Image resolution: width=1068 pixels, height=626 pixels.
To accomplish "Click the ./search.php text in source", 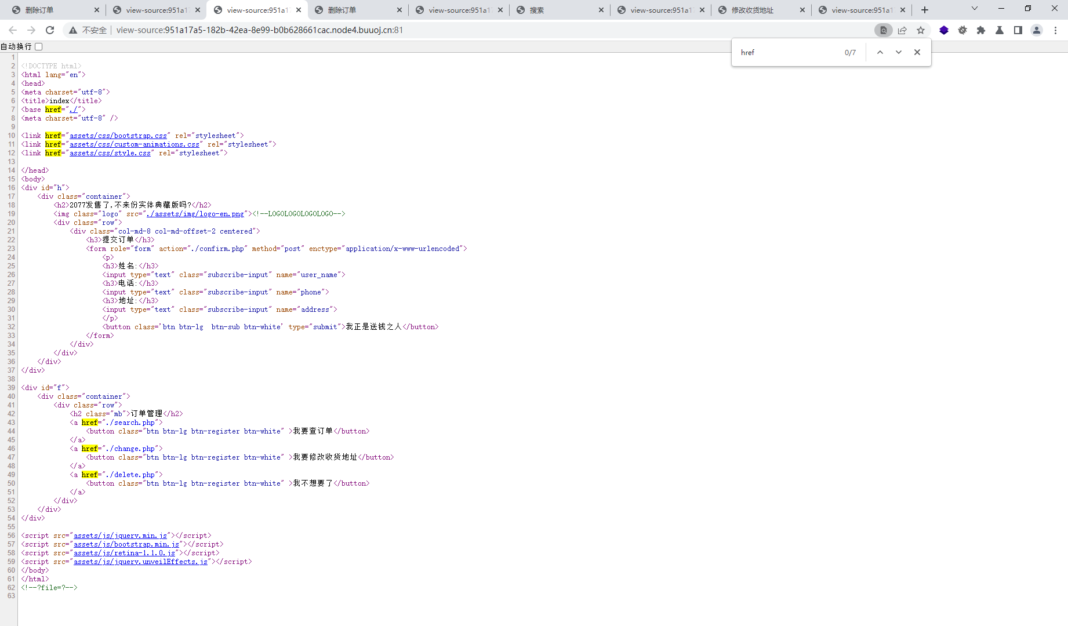I will [x=130, y=423].
